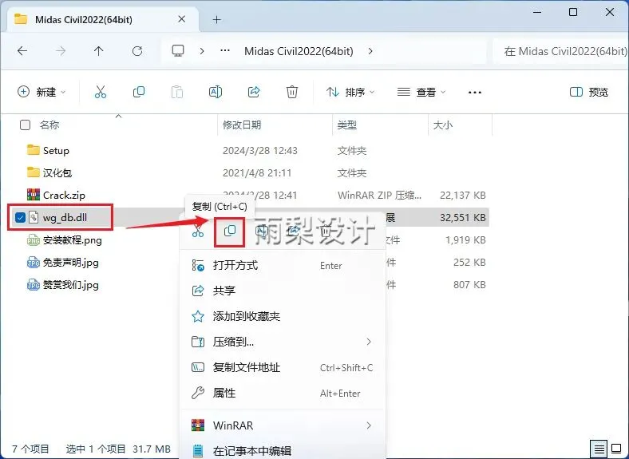Viewport: 629px width, 459px height.
Task: Click the Rename icon in the toolbar
Action: [x=216, y=92]
